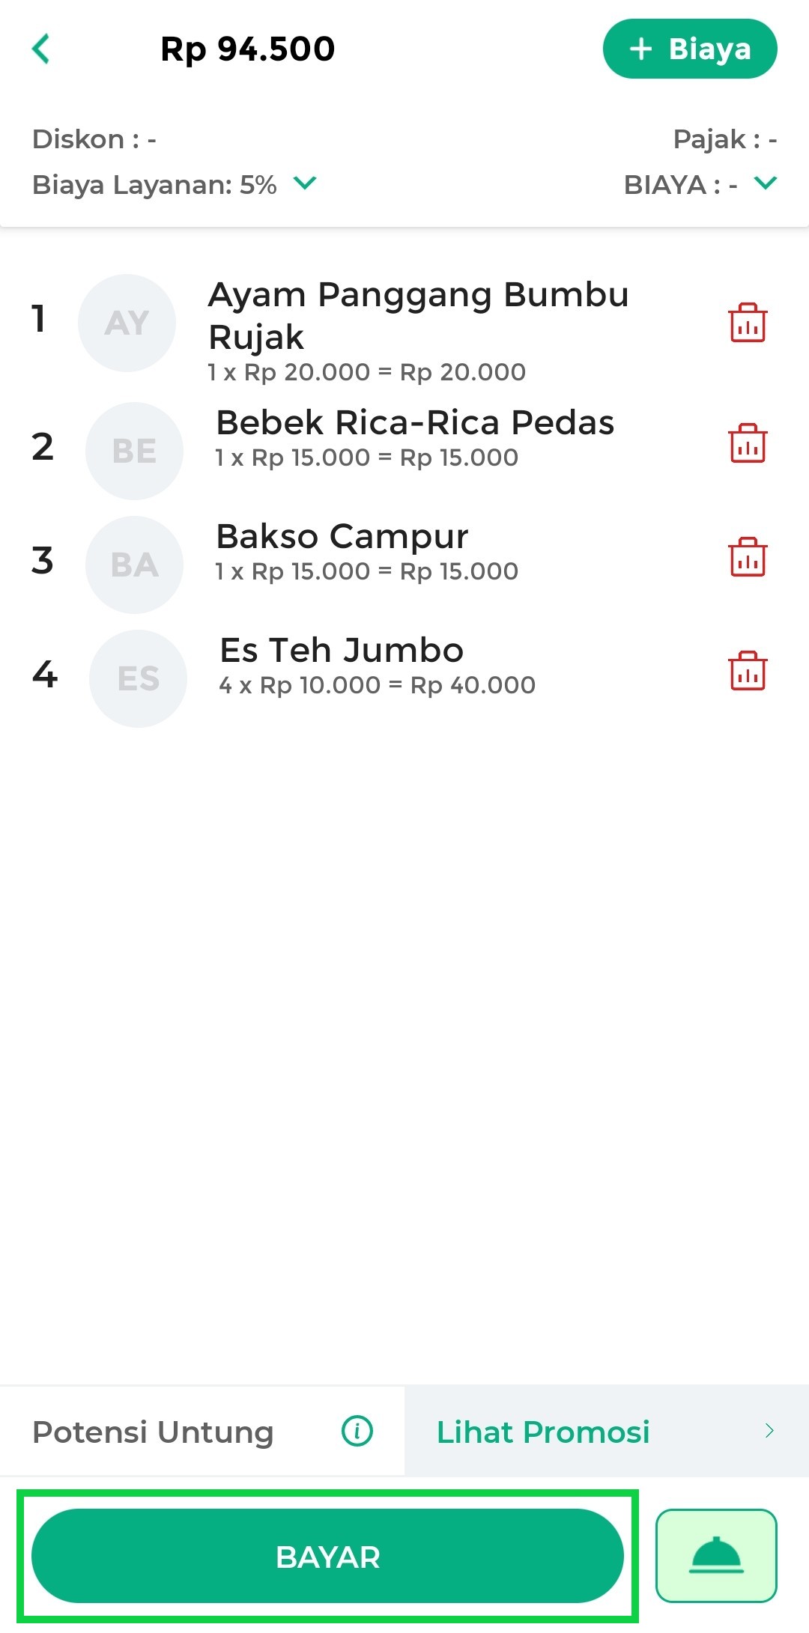Screen dimensions: 809x1633
Task: Tap the AY item avatar
Action: click(127, 323)
